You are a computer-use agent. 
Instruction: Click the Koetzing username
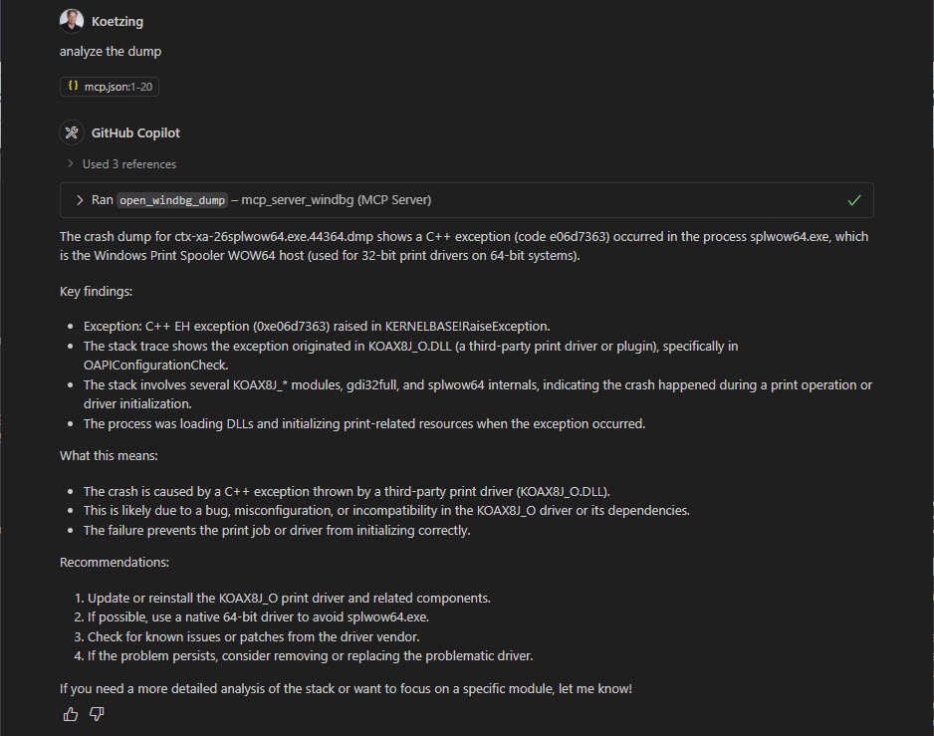tap(117, 22)
